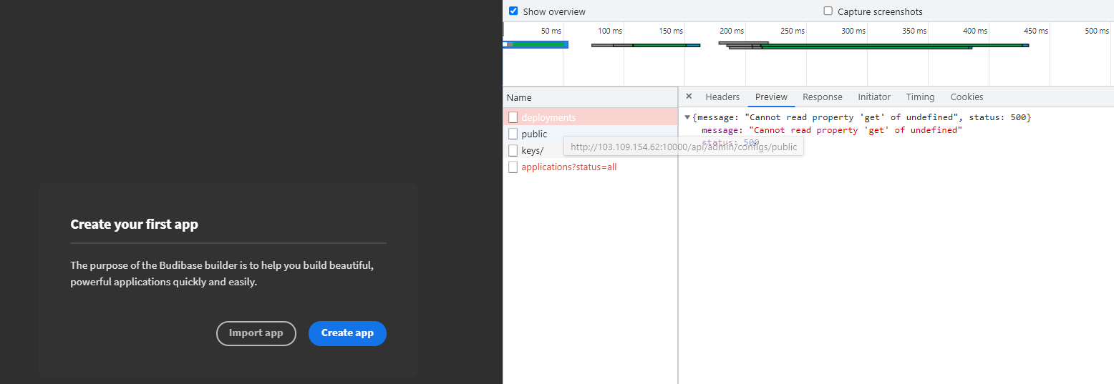Open the Cookies tab
1114x384 pixels.
[x=967, y=97]
